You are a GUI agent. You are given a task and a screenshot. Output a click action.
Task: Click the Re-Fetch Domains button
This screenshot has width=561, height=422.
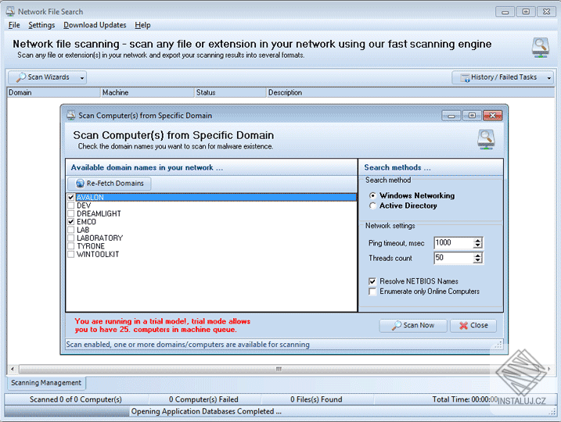tap(109, 184)
